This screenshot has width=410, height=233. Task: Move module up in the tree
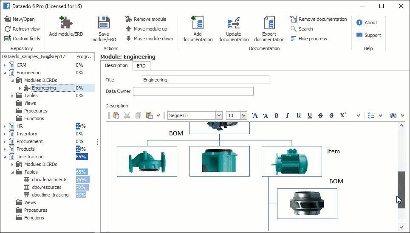click(x=147, y=29)
